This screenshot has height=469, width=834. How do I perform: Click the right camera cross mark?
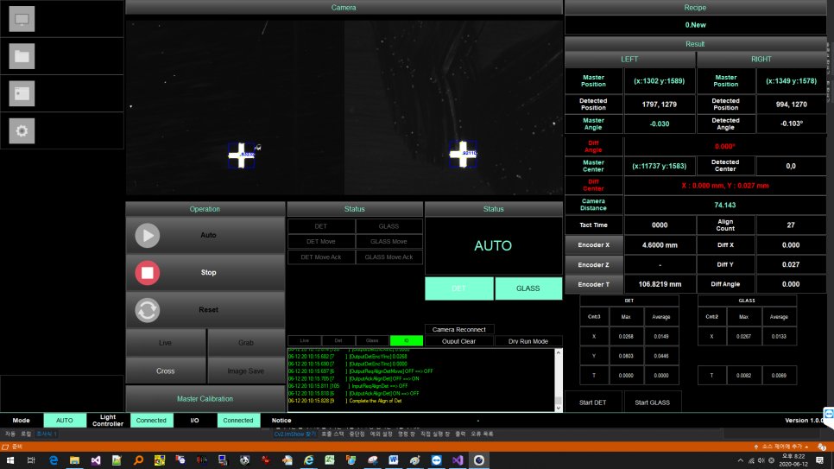pos(462,155)
